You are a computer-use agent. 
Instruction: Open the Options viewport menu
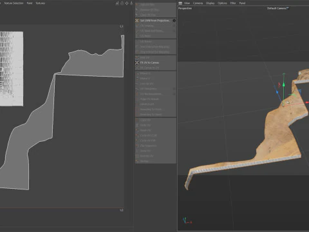(222, 3)
